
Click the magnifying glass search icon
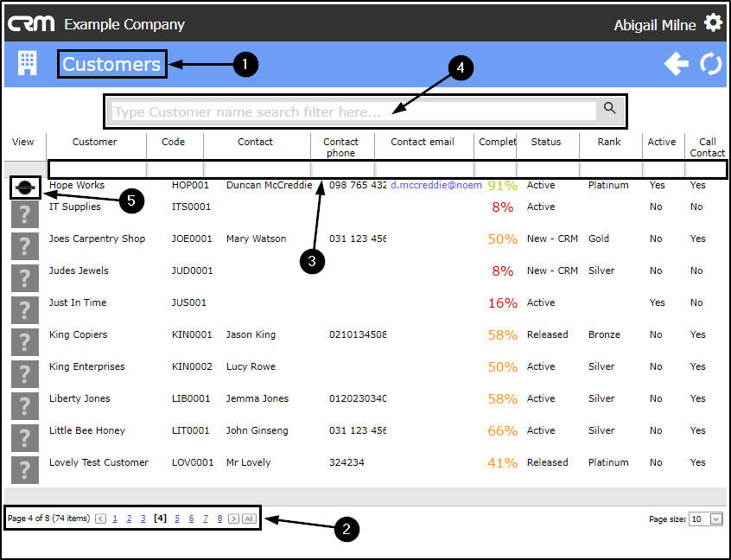click(x=609, y=108)
